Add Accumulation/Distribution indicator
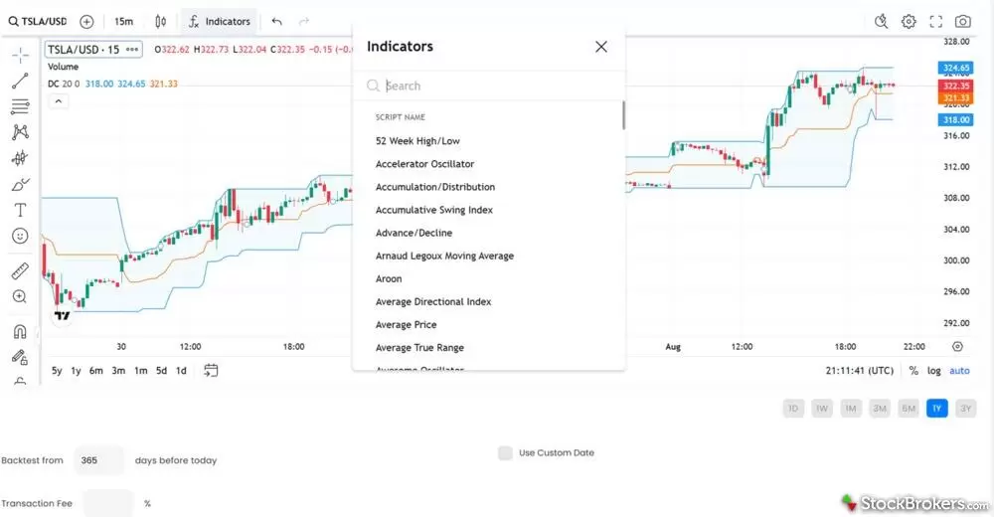The width and height of the screenshot is (994, 517). coord(488,187)
